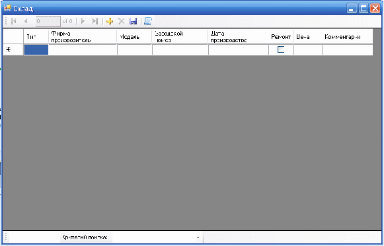Jump to last record icon
Viewport: 384px width, 246px height.
click(95, 21)
